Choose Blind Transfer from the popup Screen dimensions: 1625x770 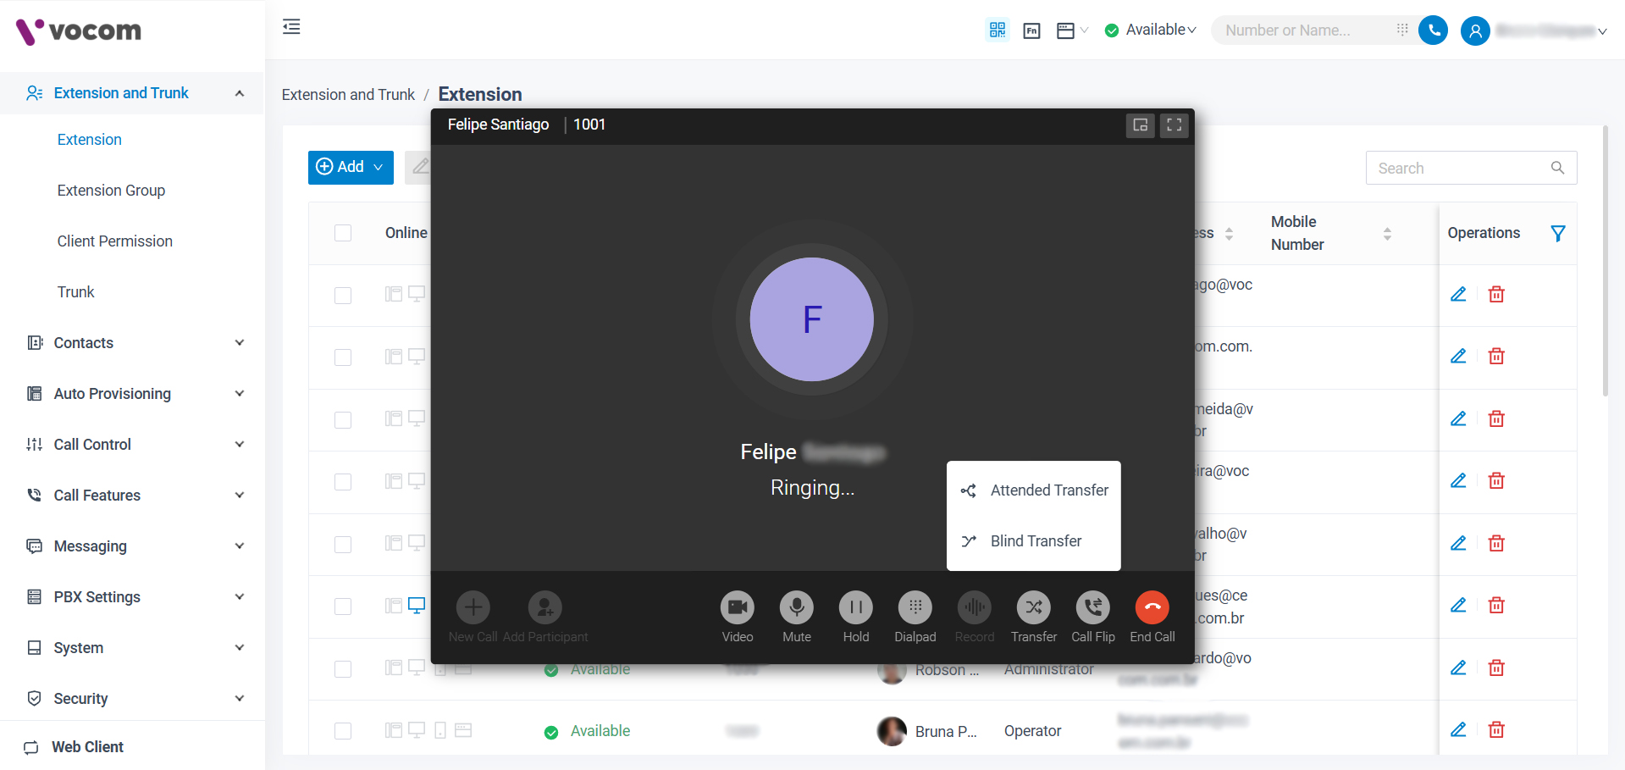coord(1036,541)
